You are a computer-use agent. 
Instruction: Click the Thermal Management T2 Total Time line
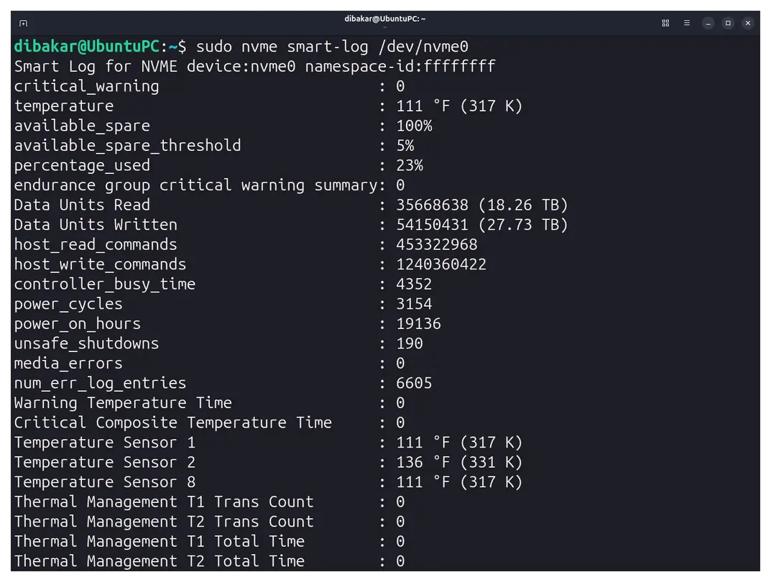tap(210, 561)
